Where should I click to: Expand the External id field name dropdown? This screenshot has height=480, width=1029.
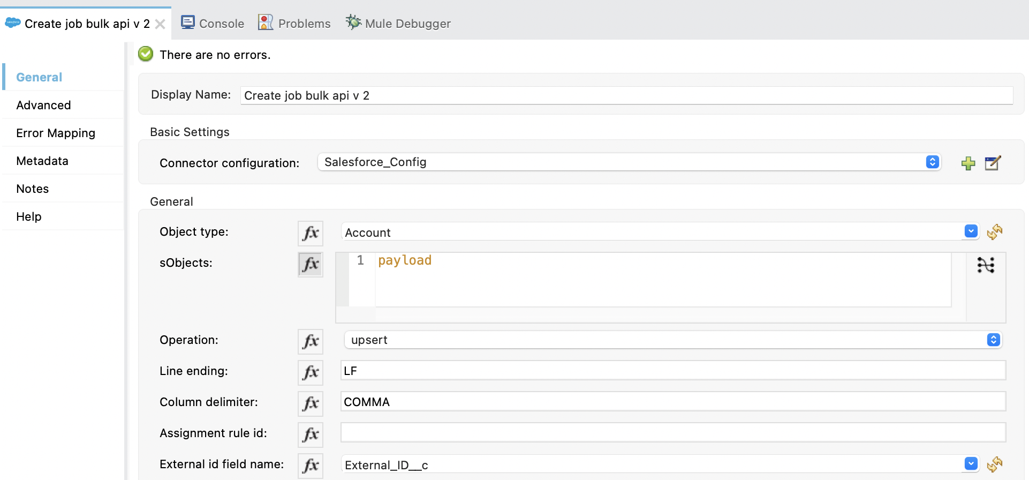click(971, 464)
